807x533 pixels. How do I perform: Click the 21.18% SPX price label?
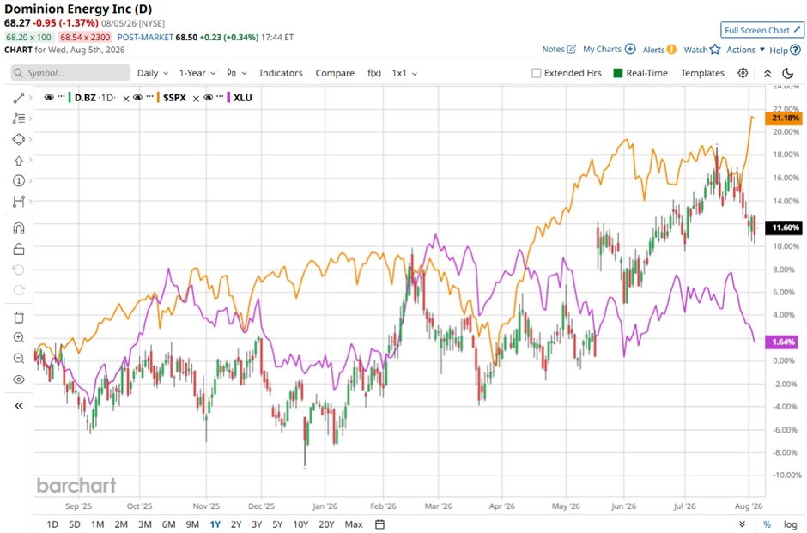click(784, 118)
